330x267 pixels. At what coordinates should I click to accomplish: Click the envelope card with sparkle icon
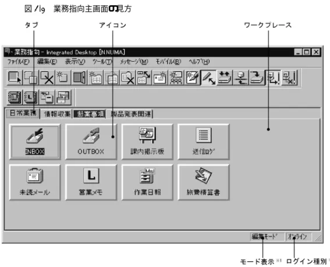pyautogui.click(x=160, y=77)
